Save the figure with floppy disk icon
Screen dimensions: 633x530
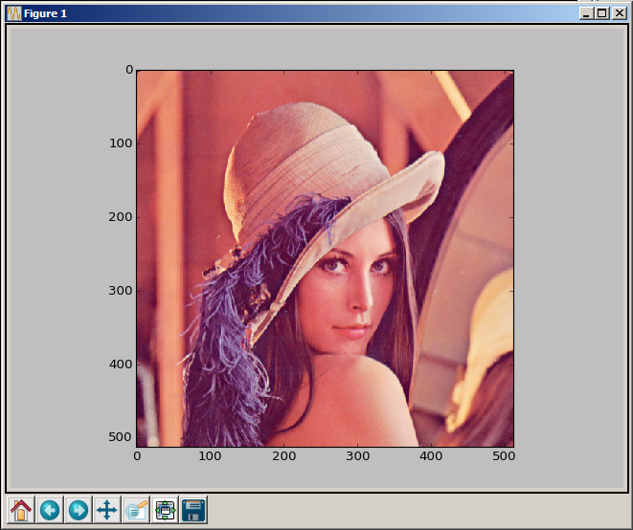pos(193,510)
